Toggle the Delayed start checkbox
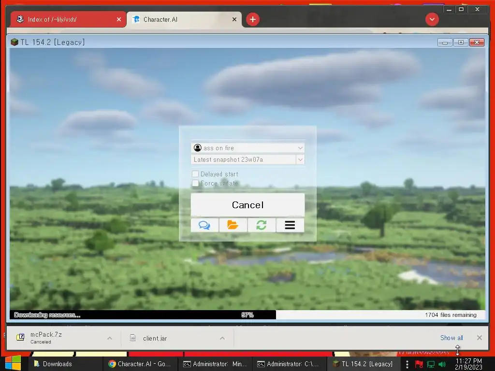495x371 pixels. coord(195,174)
